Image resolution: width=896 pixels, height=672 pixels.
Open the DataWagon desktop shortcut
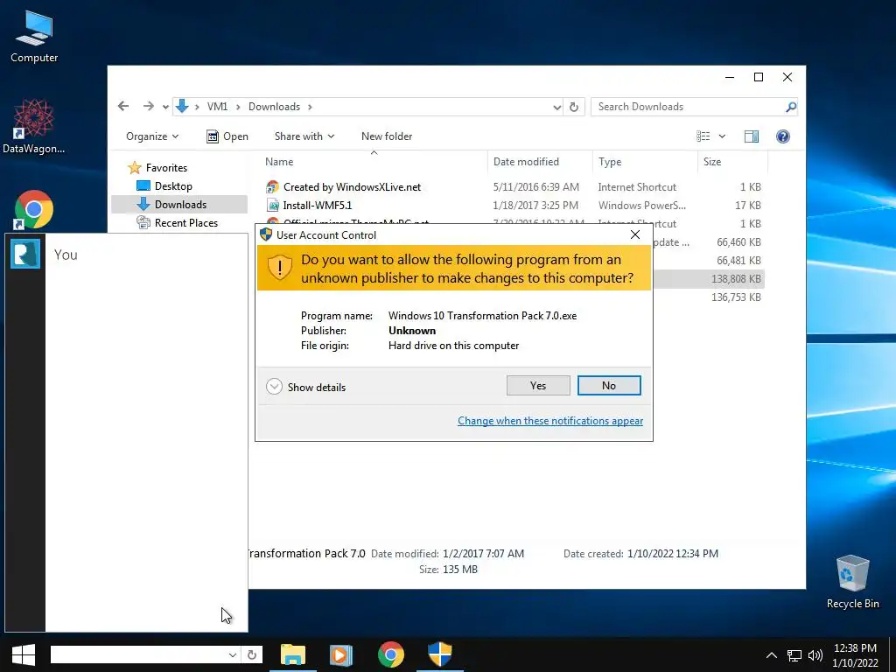pyautogui.click(x=34, y=126)
